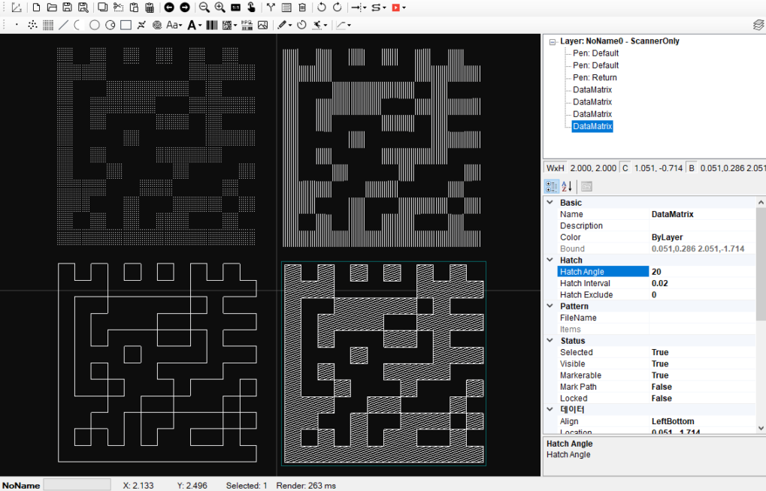This screenshot has height=491, width=766.
Task: Select the Spiral drawing tool
Action: click(x=157, y=25)
